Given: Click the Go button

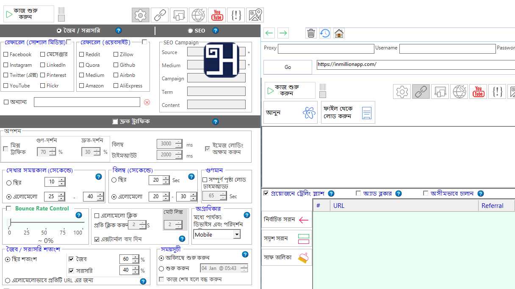Looking at the screenshot, I should click(x=288, y=67).
